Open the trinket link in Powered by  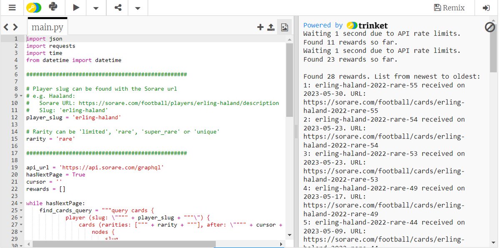[x=367, y=25]
